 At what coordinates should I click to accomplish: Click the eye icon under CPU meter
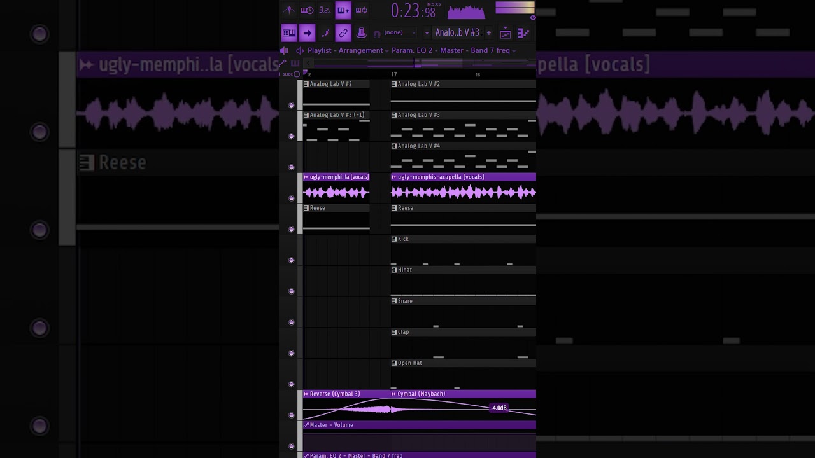tap(532, 17)
